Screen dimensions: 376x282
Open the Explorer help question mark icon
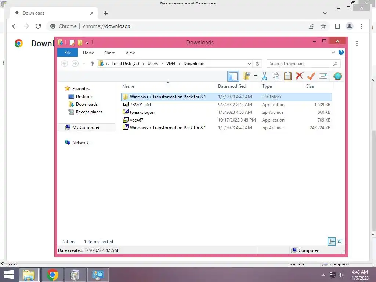(341, 52)
